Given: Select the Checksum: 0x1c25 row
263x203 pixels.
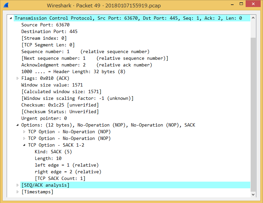Looking at the screenshot, I should pyautogui.click(x=60, y=105).
